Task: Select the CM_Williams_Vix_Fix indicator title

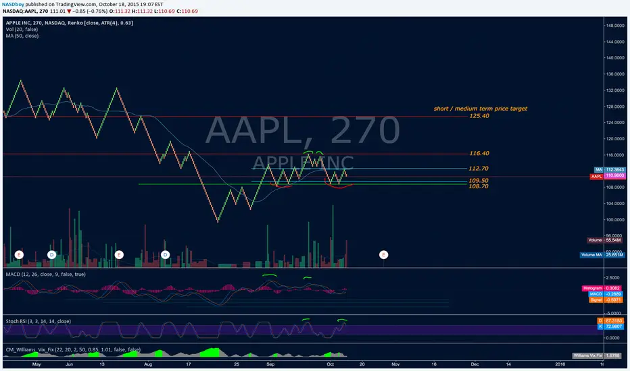Action: (73, 349)
